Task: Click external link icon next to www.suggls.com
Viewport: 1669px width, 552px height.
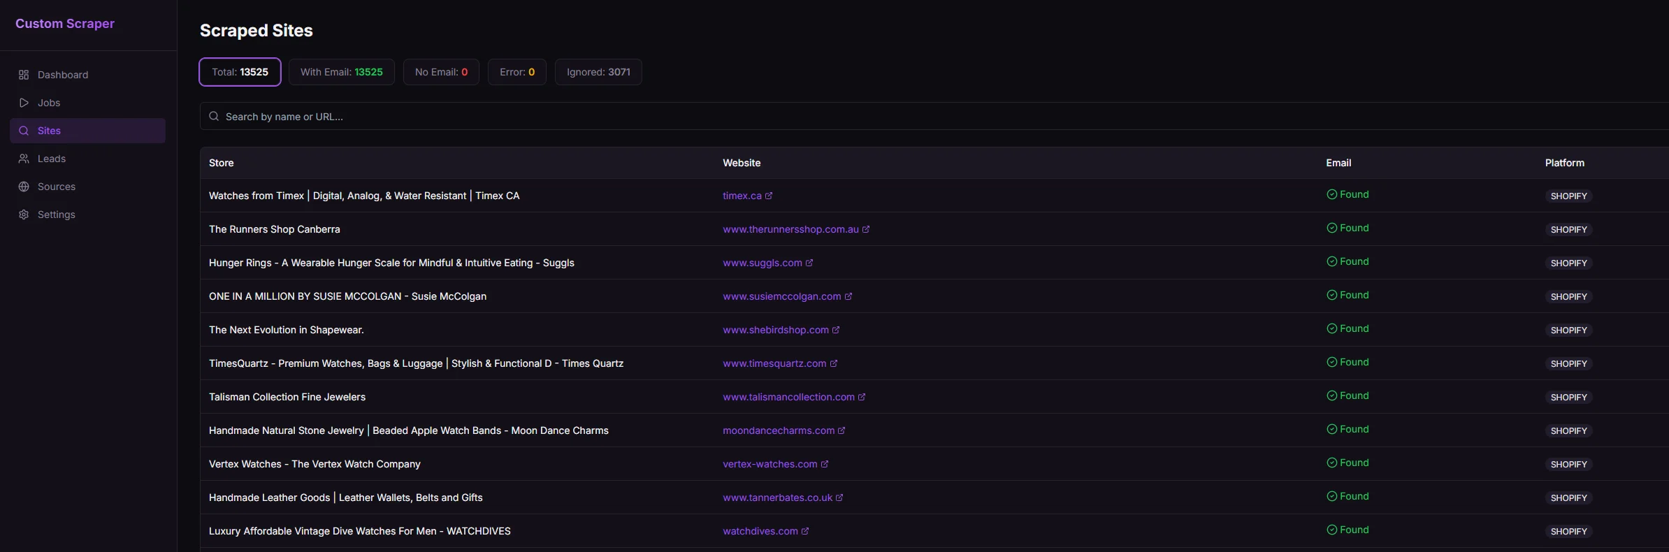Action: [809, 263]
